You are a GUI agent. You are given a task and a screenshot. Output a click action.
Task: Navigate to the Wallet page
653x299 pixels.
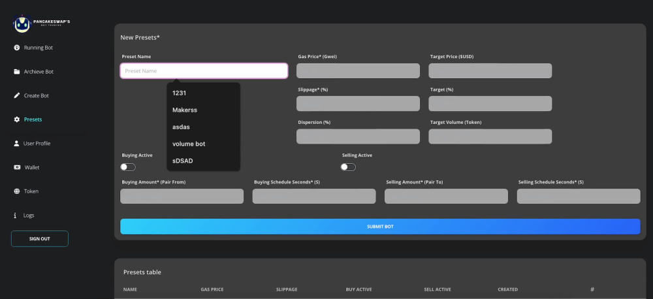click(x=31, y=167)
